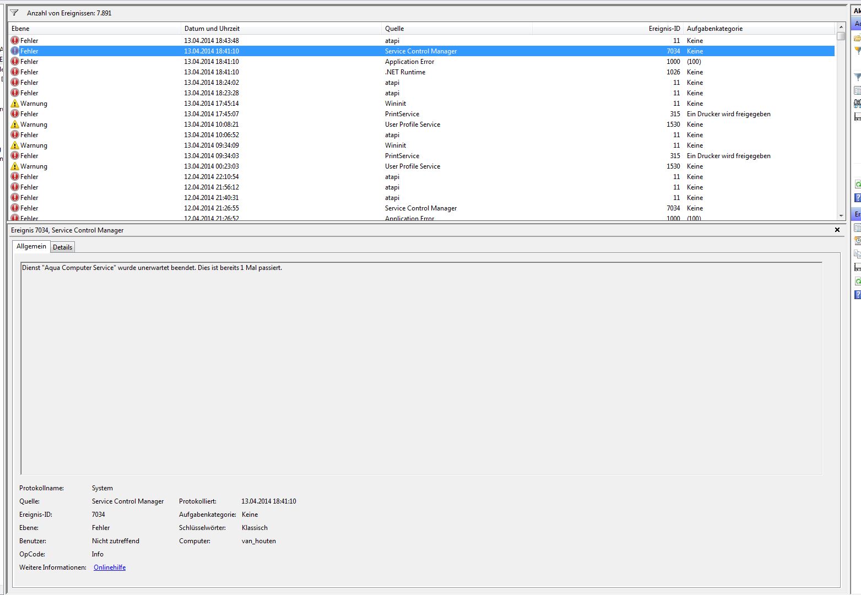This screenshot has width=861, height=595.
Task: Click error icon of Service Control Manager 21:26:55 row
Action: click(x=15, y=208)
